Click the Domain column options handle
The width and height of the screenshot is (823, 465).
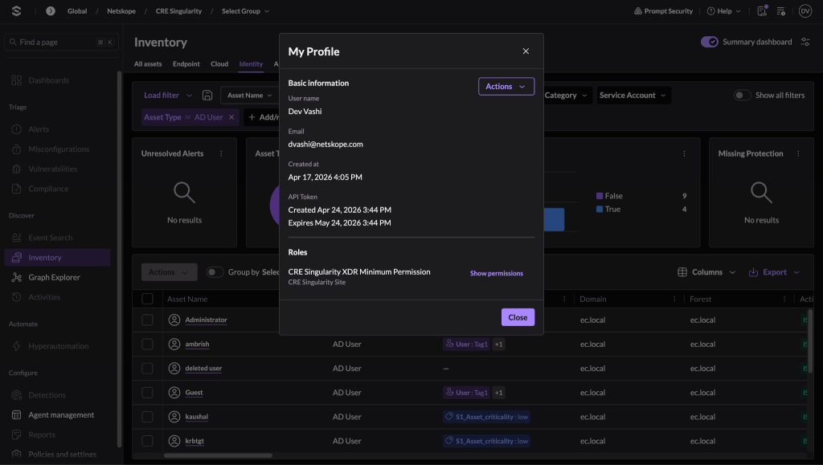point(674,299)
